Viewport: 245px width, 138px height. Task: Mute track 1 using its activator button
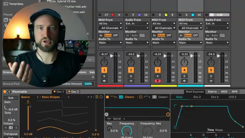pyautogui.click(x=104, y=70)
